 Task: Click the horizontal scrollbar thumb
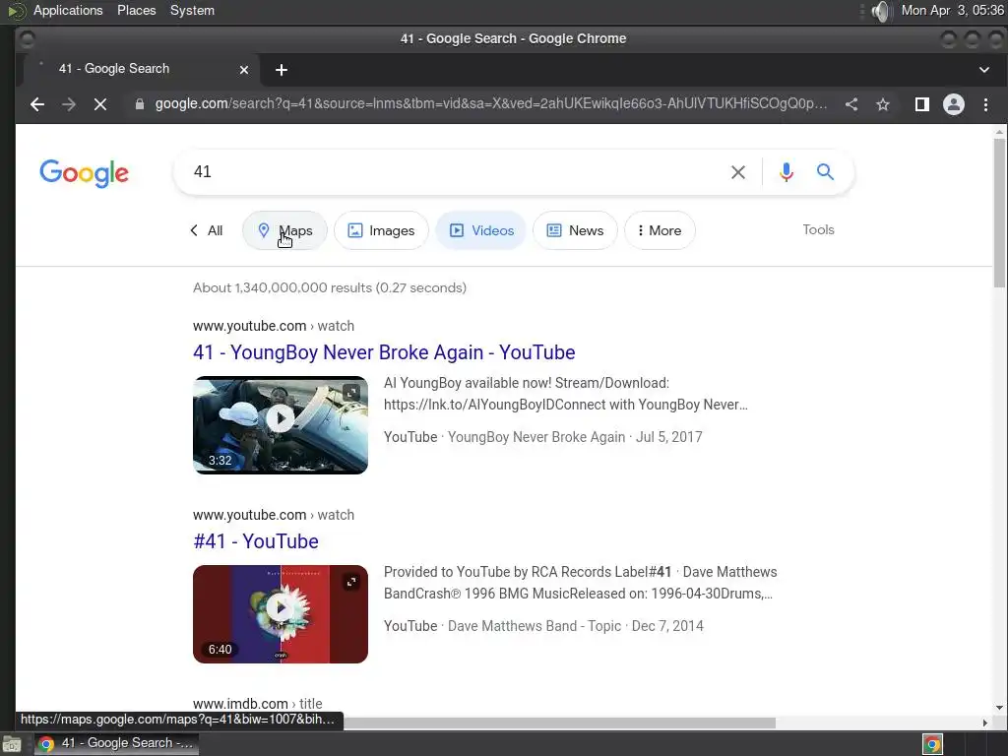click(x=559, y=724)
